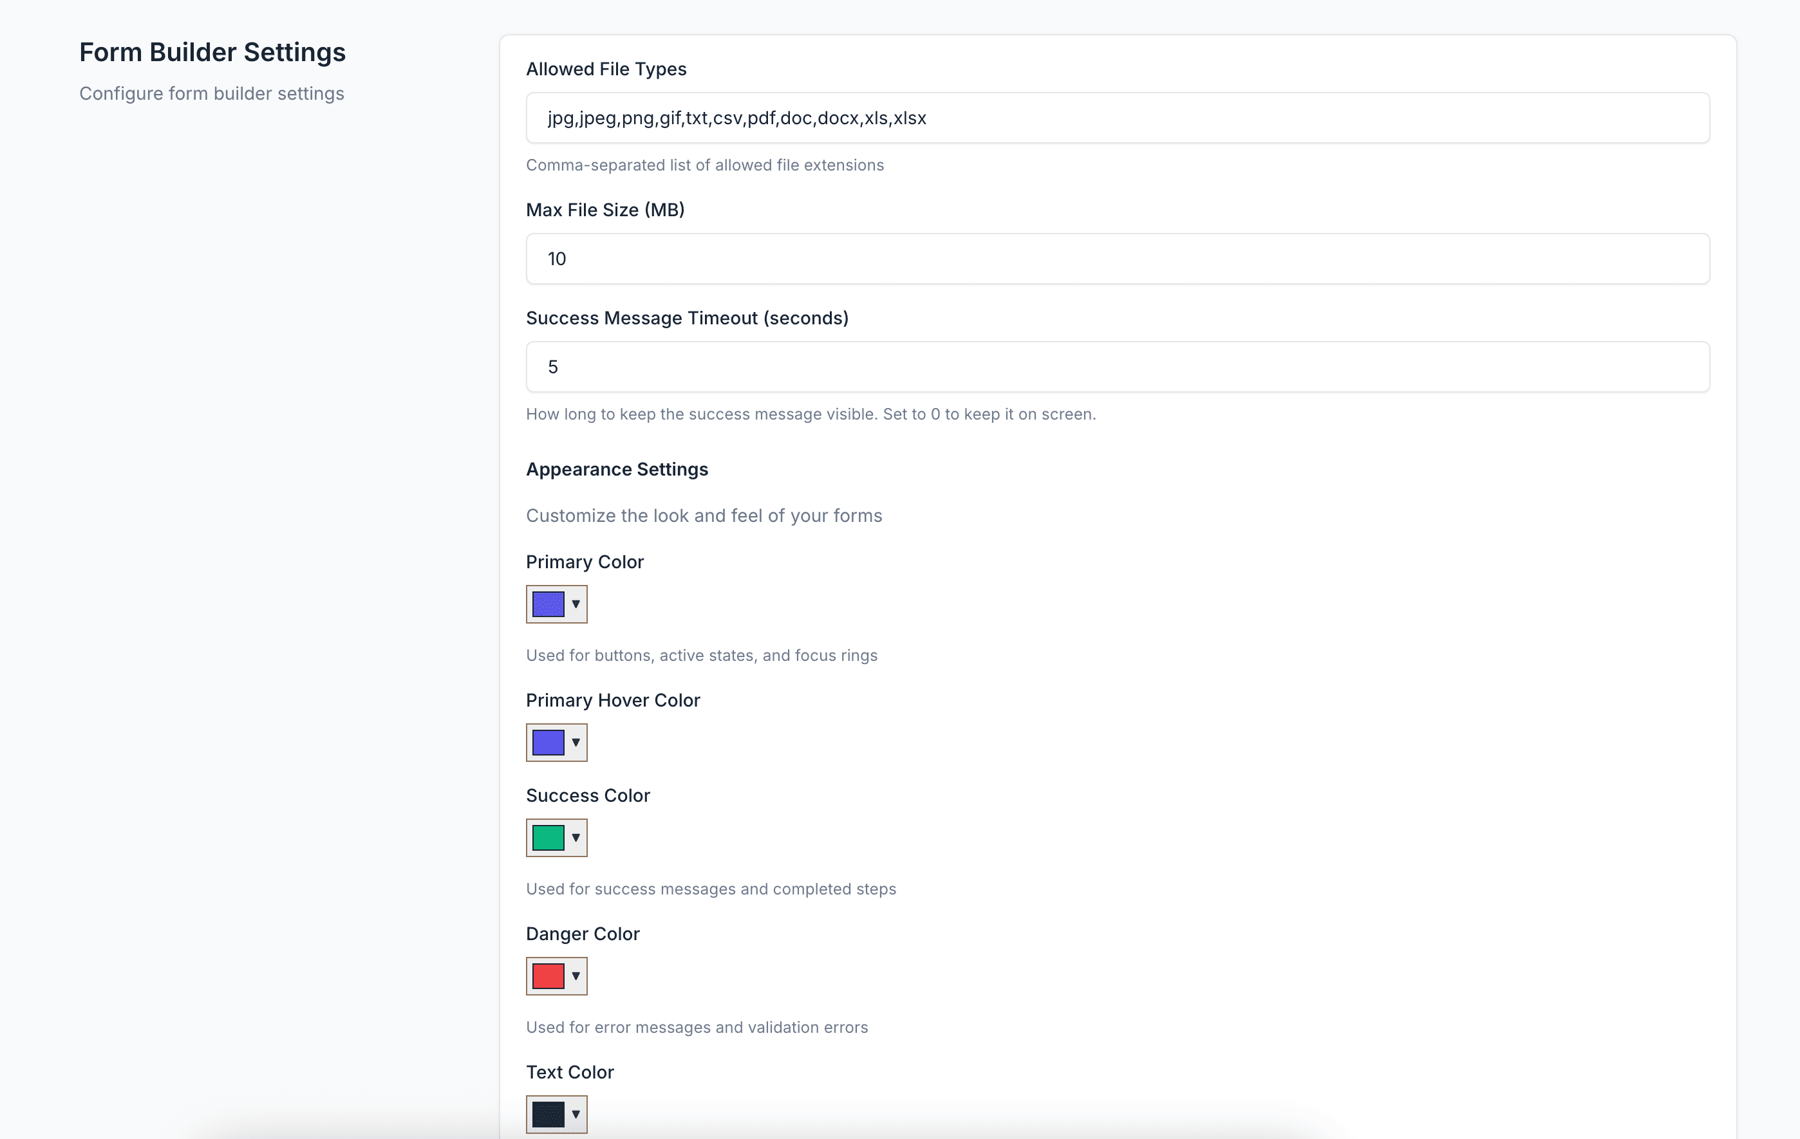
Task: Expand the Danger Color dropdown arrow
Action: click(576, 976)
